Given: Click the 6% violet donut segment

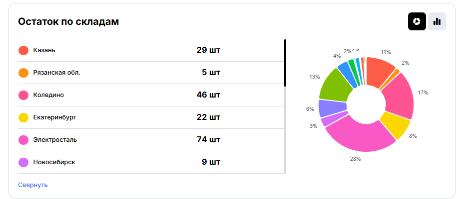Looking at the screenshot, I should click(x=332, y=107).
